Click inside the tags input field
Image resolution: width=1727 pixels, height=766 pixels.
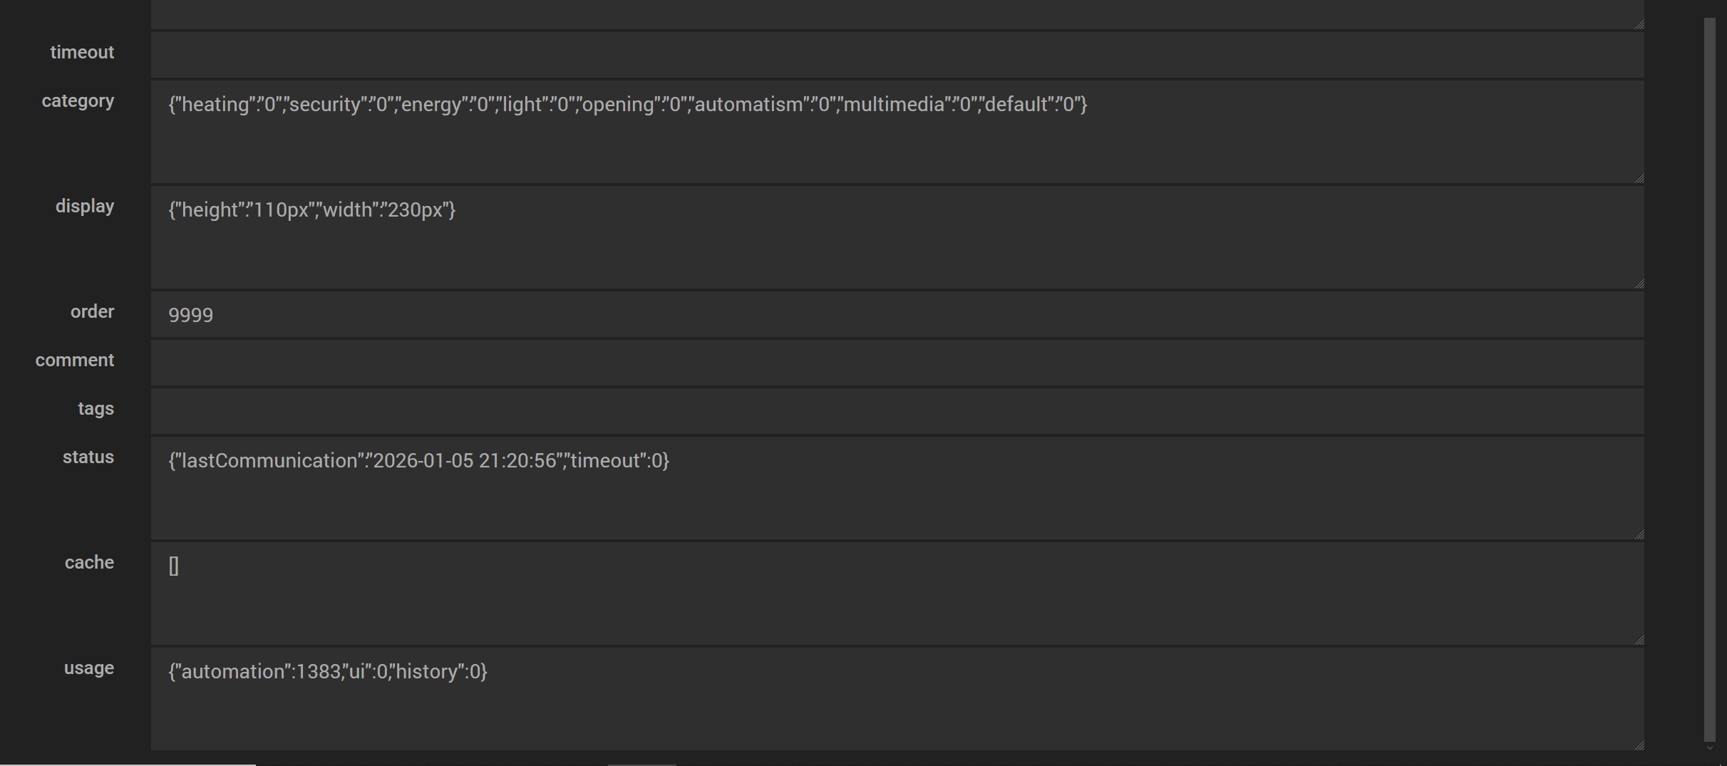click(x=897, y=410)
